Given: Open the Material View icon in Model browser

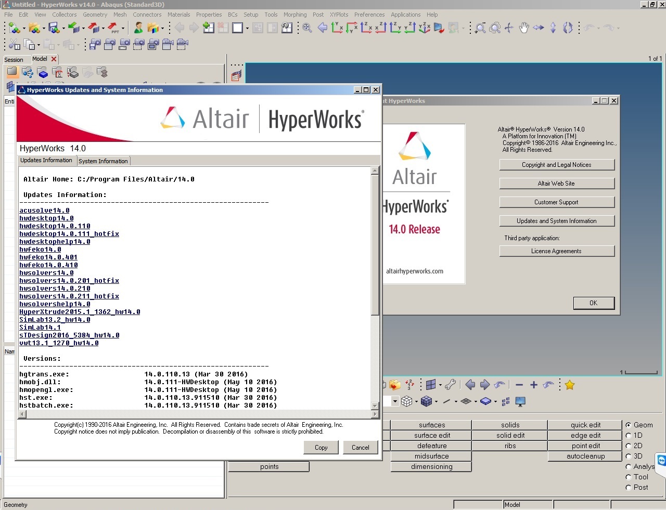Looking at the screenshot, I should click(57, 72).
